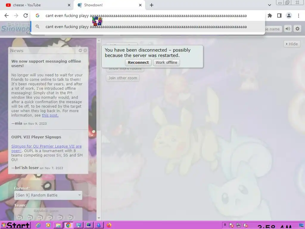Screen dimensions: 305x229
Task: Close the News panel
Action: [85, 50]
